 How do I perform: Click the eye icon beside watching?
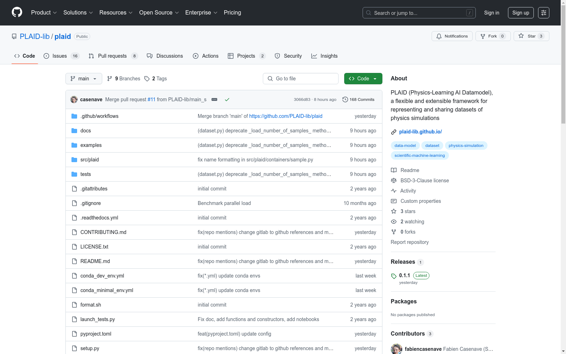(x=394, y=222)
